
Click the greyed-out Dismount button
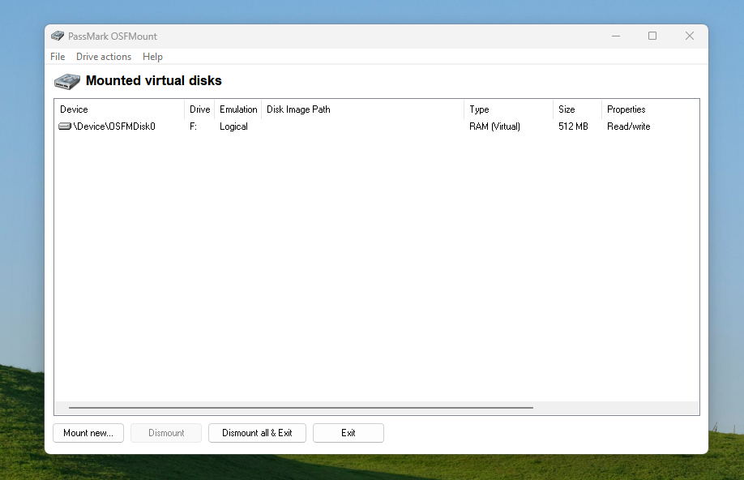tap(166, 433)
